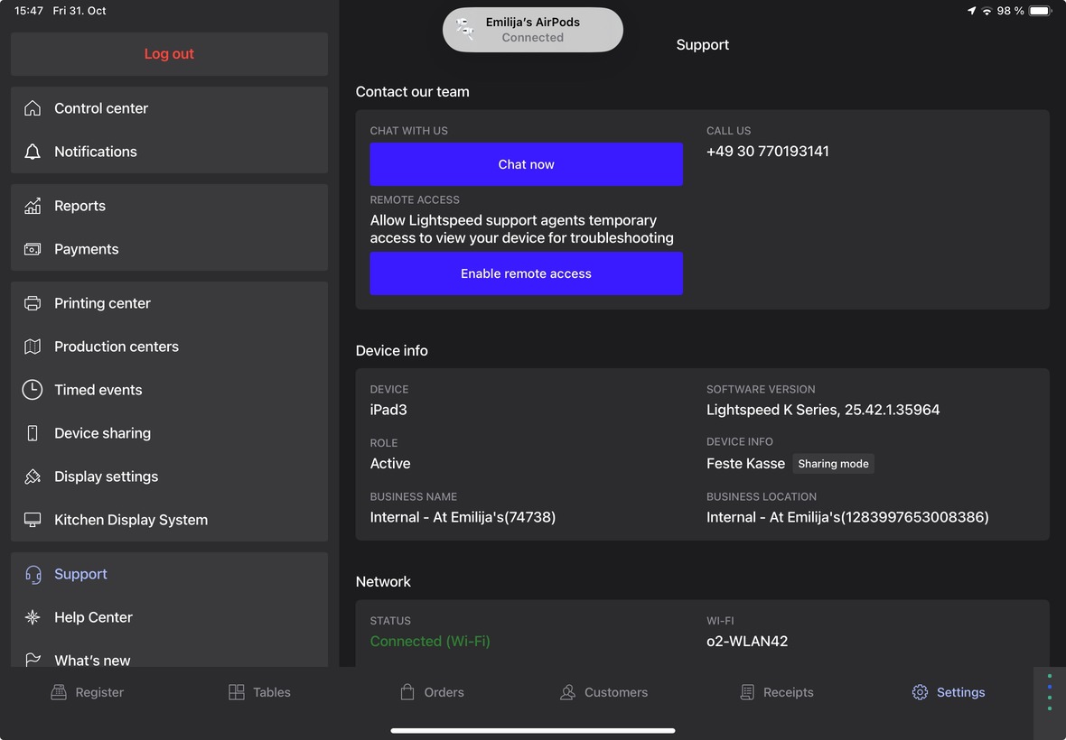Viewport: 1066px width, 740px height.
Task: Go to the Orders tab
Action: [432, 692]
